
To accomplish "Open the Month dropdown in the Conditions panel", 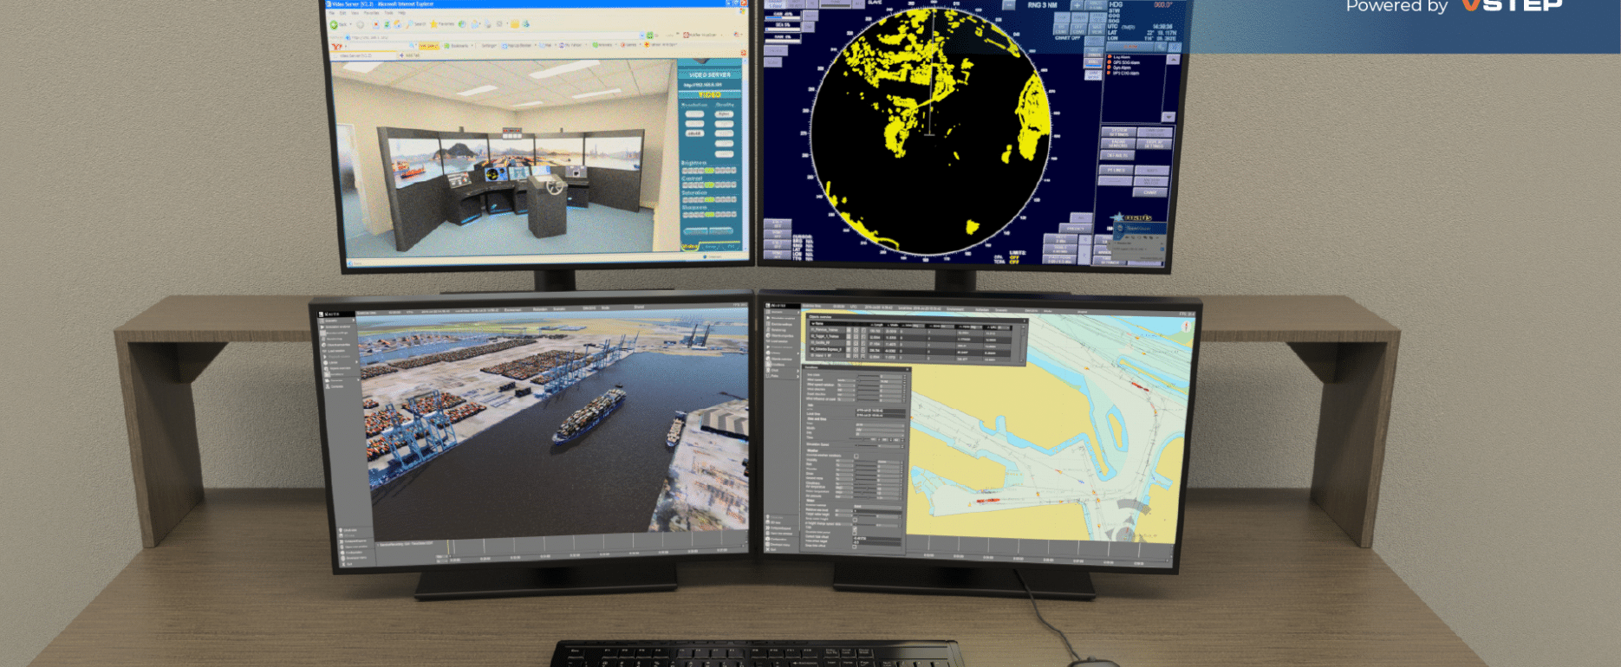I will tap(879, 429).
